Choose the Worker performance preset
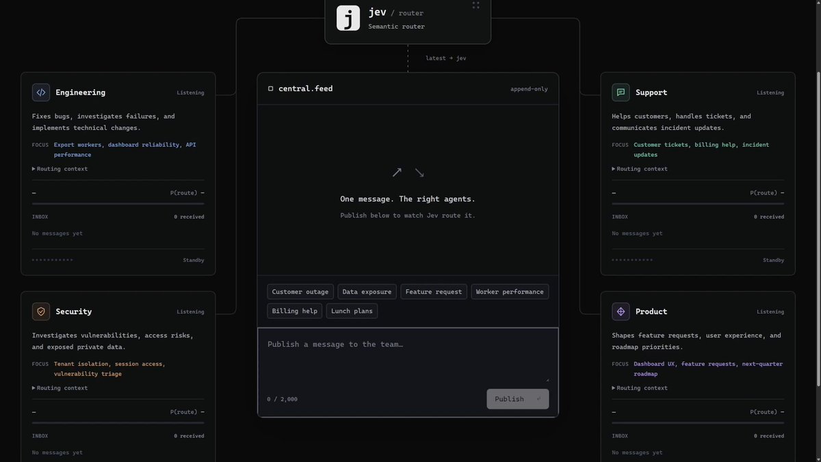The image size is (821, 462). 510,292
